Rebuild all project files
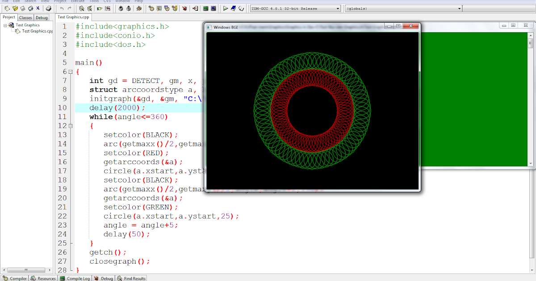 [167, 8]
